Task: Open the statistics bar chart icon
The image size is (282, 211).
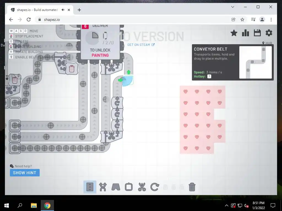Action: point(245,33)
